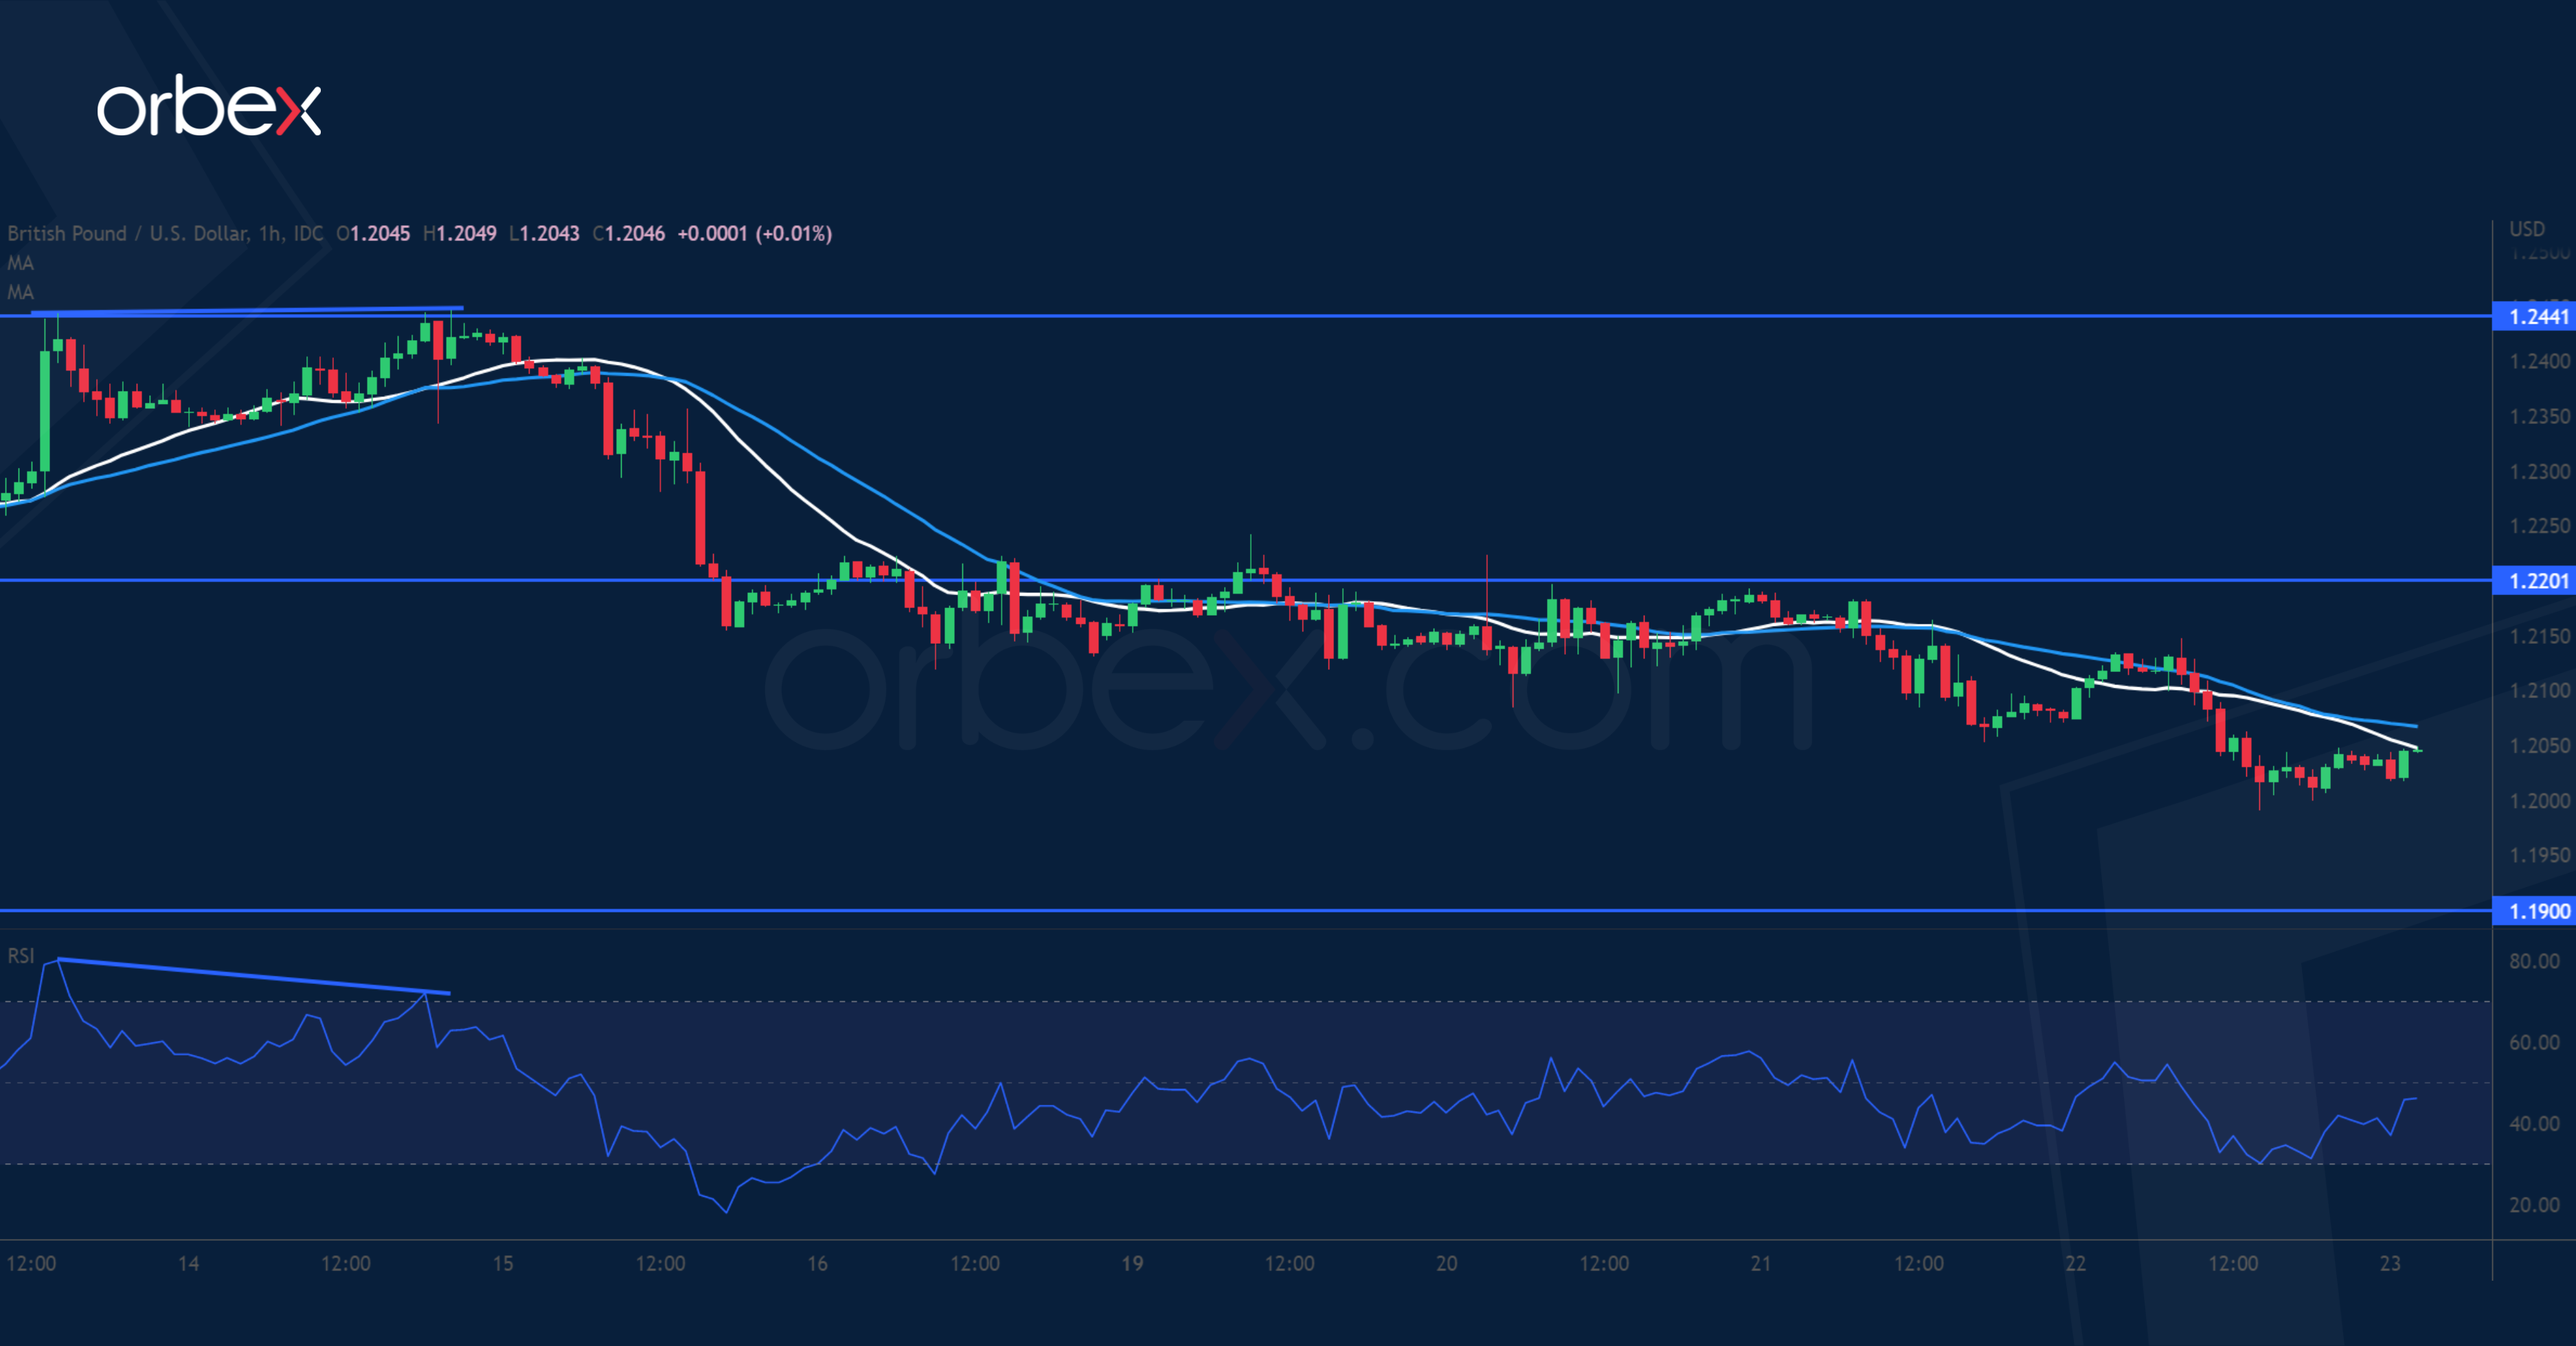Viewport: 2576px width, 1346px height.
Task: Click the British Pound / U.S. Dollar title
Action: click(x=127, y=233)
